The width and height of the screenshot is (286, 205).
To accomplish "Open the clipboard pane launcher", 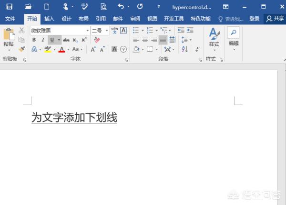I will 25,60.
